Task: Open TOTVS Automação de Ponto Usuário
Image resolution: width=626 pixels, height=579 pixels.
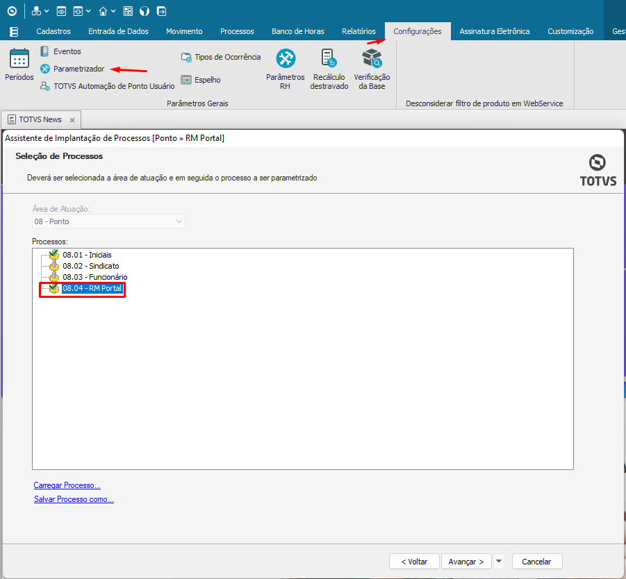Action: coord(114,86)
